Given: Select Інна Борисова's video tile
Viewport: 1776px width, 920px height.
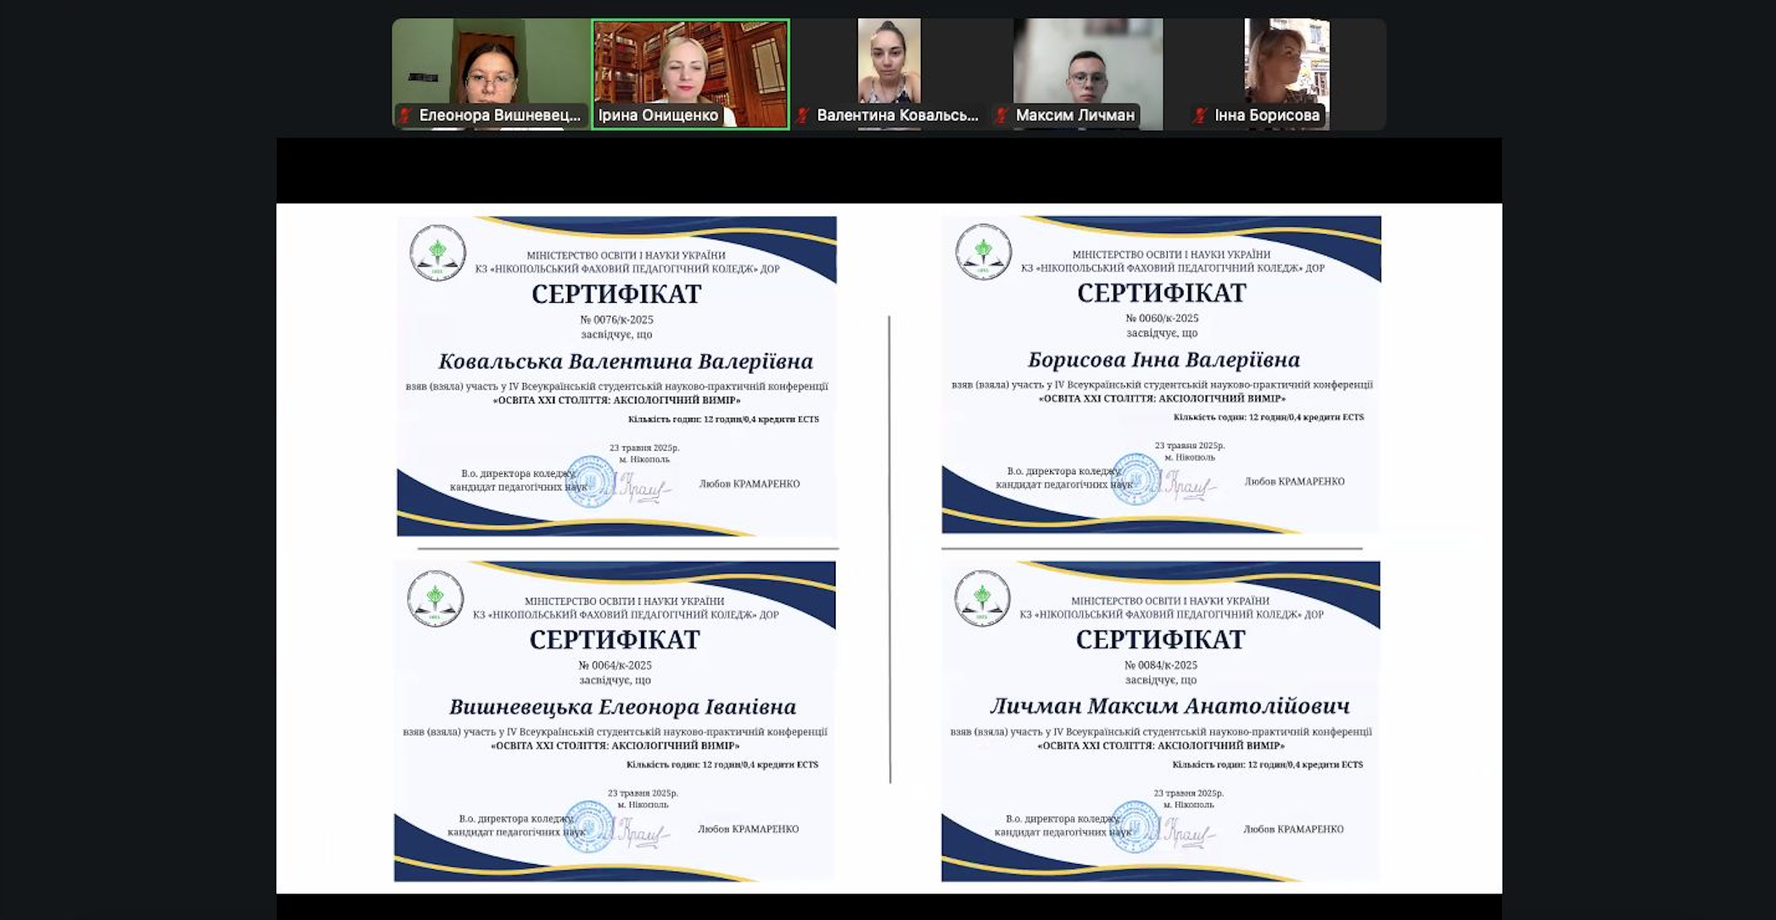Looking at the screenshot, I should click(1287, 63).
